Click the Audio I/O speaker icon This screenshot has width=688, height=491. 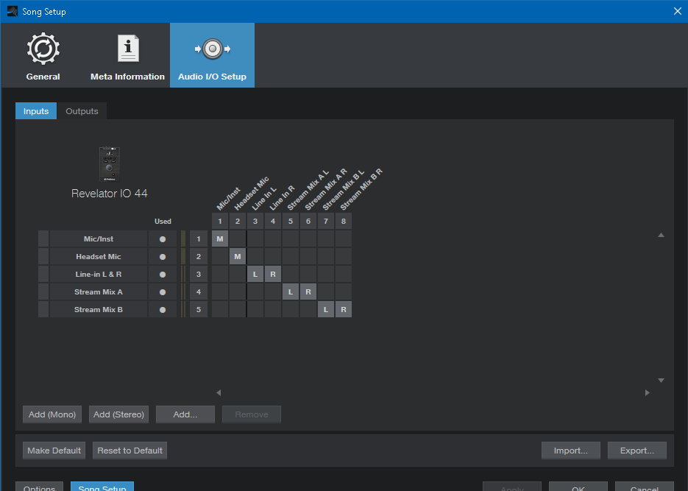[x=213, y=49]
